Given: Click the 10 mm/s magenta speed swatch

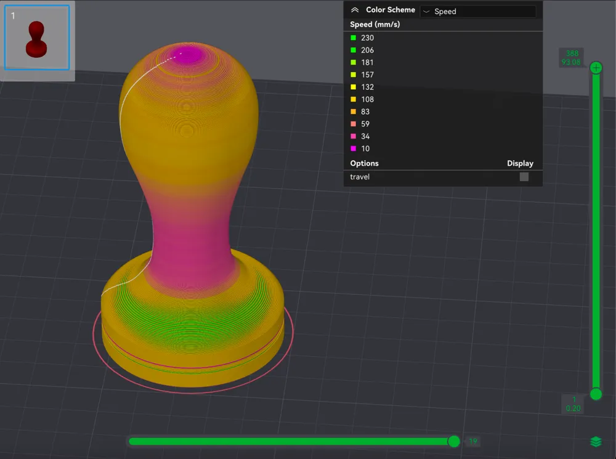Looking at the screenshot, I should pyautogui.click(x=352, y=148).
